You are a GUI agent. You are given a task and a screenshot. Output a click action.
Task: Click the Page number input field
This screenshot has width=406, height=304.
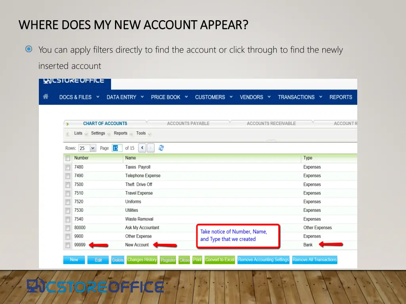tap(117, 148)
